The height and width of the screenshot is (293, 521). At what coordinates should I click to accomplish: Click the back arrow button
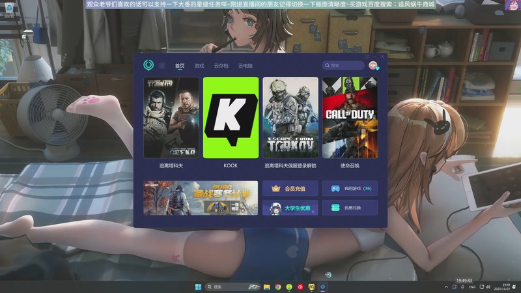(162, 66)
